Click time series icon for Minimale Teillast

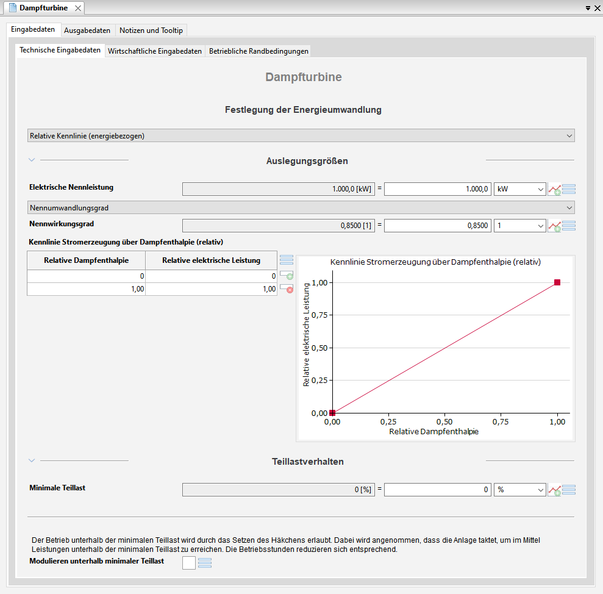(x=555, y=490)
